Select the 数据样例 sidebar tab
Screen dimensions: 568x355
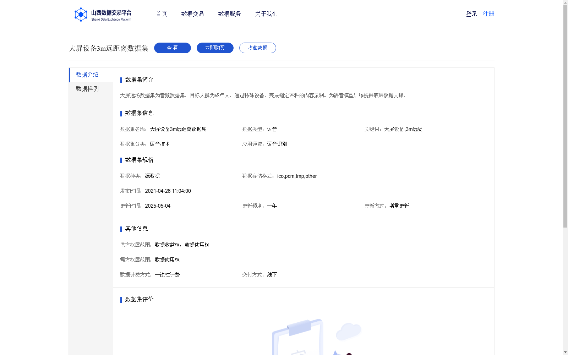pos(91,89)
